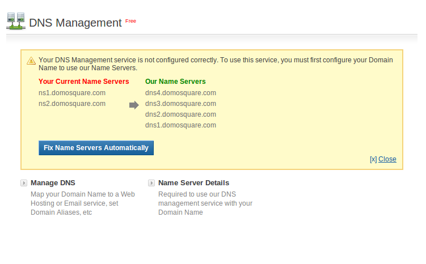426x264 pixels.
Task: Click the Our Name Servers heading
Action: [175, 82]
